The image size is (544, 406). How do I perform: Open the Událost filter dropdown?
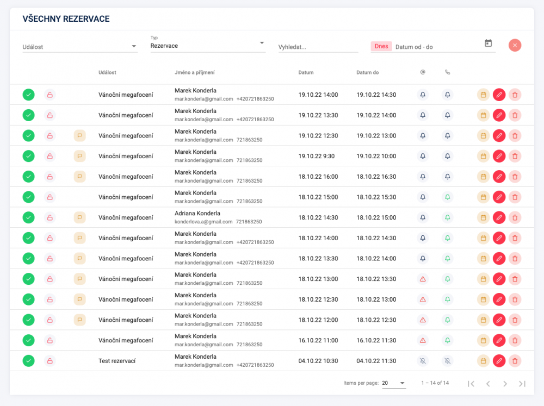coord(80,46)
